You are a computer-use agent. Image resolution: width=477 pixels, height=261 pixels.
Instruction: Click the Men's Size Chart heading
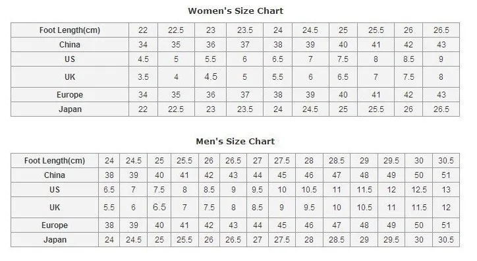tap(235, 142)
